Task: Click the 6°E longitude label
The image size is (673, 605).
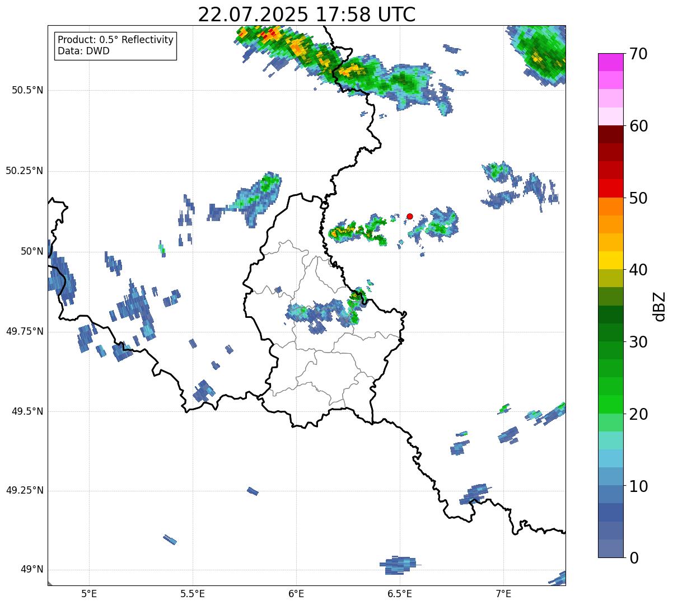Action: pos(296,593)
